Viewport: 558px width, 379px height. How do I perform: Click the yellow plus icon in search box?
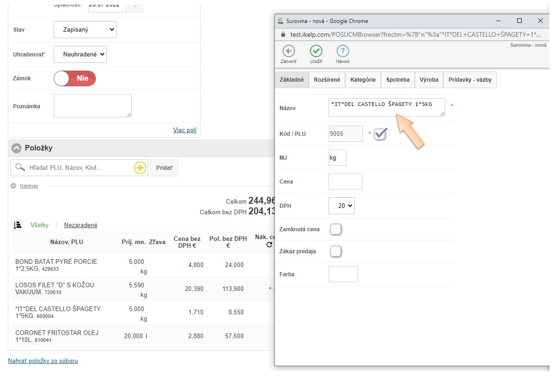139,168
